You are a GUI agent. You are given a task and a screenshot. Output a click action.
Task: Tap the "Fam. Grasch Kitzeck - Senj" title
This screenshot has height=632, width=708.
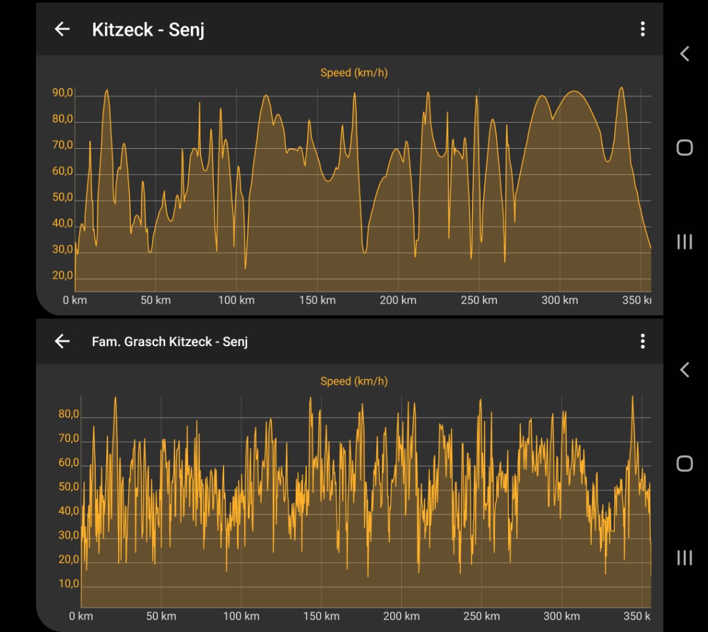(x=170, y=342)
